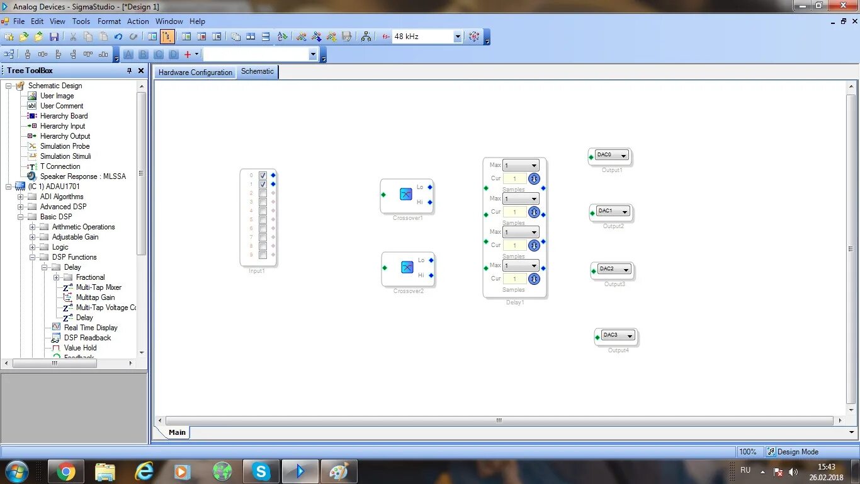Open the Action menu

pyautogui.click(x=138, y=21)
